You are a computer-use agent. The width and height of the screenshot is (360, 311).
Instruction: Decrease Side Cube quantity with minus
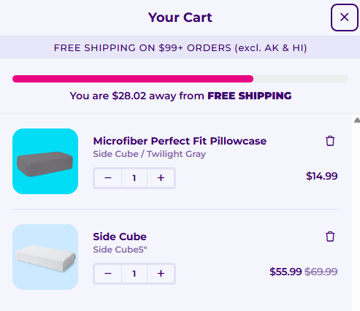pos(108,274)
